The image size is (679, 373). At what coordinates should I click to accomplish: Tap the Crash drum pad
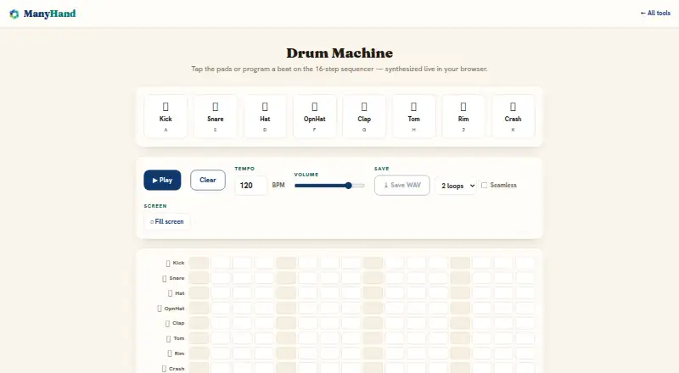tap(513, 116)
